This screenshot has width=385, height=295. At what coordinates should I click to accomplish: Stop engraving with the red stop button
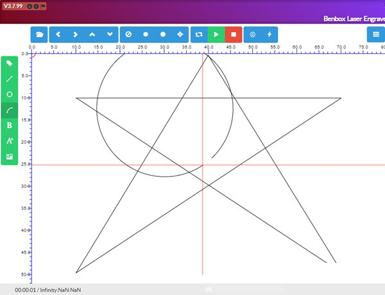click(234, 34)
